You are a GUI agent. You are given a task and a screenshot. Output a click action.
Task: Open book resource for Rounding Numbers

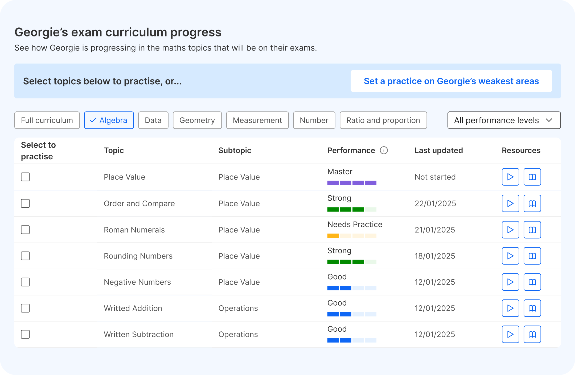tap(532, 256)
